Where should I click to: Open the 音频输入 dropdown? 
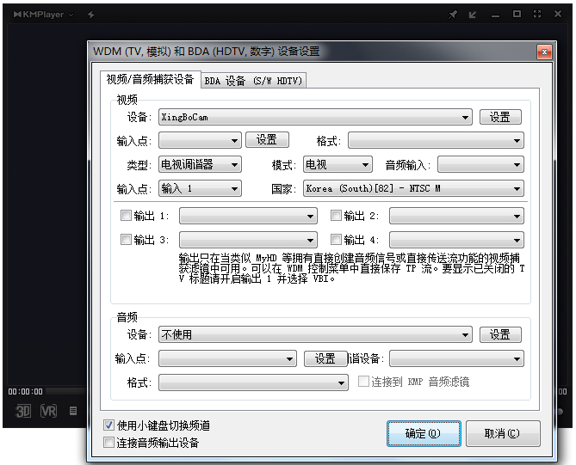point(480,164)
